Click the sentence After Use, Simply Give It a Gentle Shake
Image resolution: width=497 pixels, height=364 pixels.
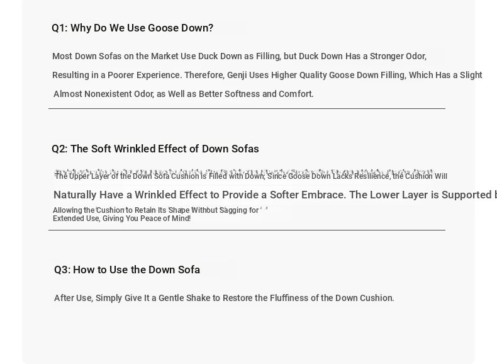coord(224,299)
